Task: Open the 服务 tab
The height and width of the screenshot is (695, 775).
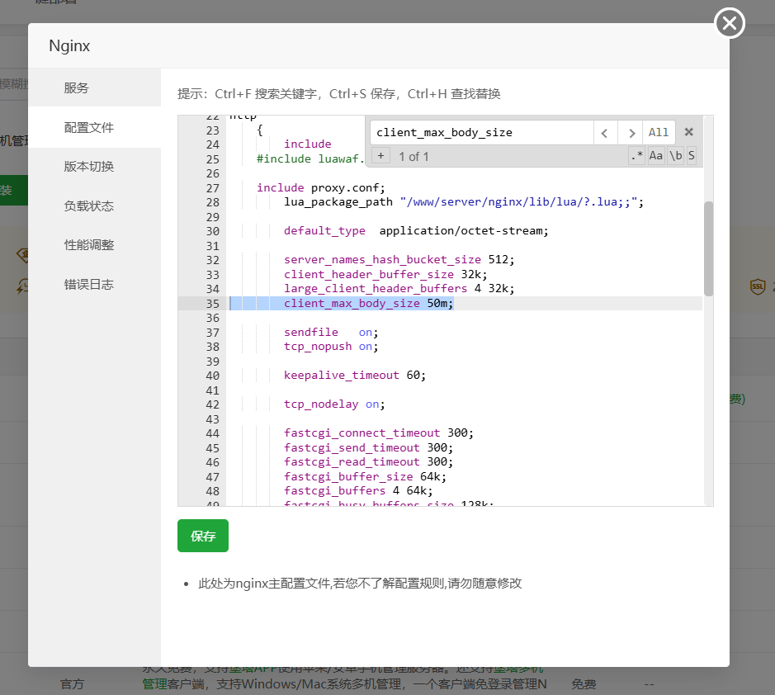Action: pos(94,87)
